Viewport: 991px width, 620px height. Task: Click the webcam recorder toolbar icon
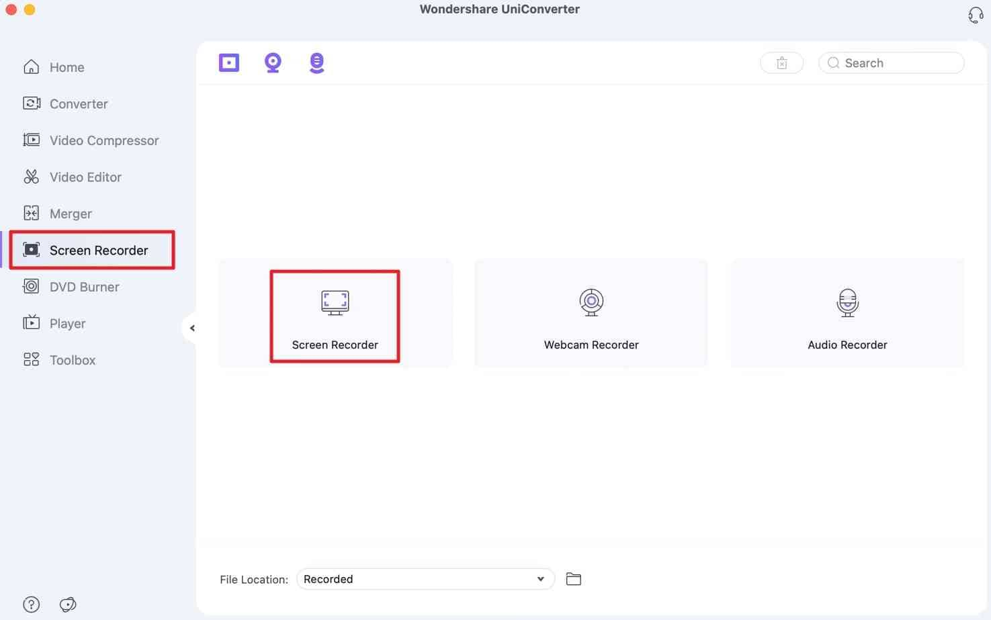(x=273, y=62)
